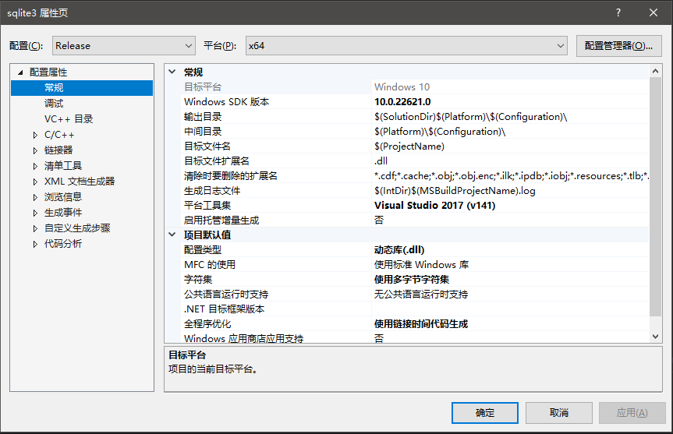Expand the XML 文档生成器 node
This screenshot has width=673, height=434.
35,182
